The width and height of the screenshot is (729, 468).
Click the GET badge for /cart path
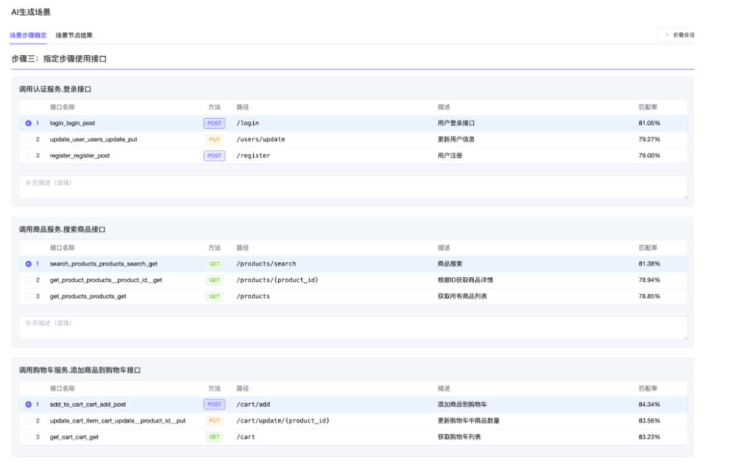click(215, 438)
